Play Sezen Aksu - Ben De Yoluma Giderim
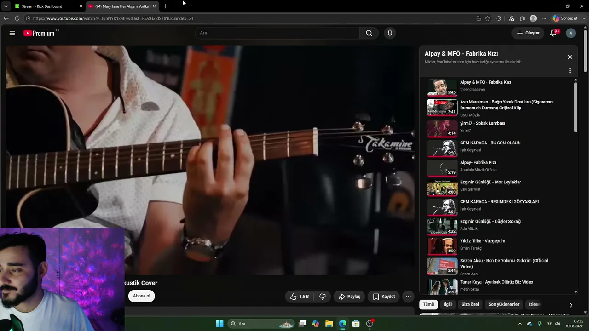This screenshot has width=589, height=331. coord(442,266)
